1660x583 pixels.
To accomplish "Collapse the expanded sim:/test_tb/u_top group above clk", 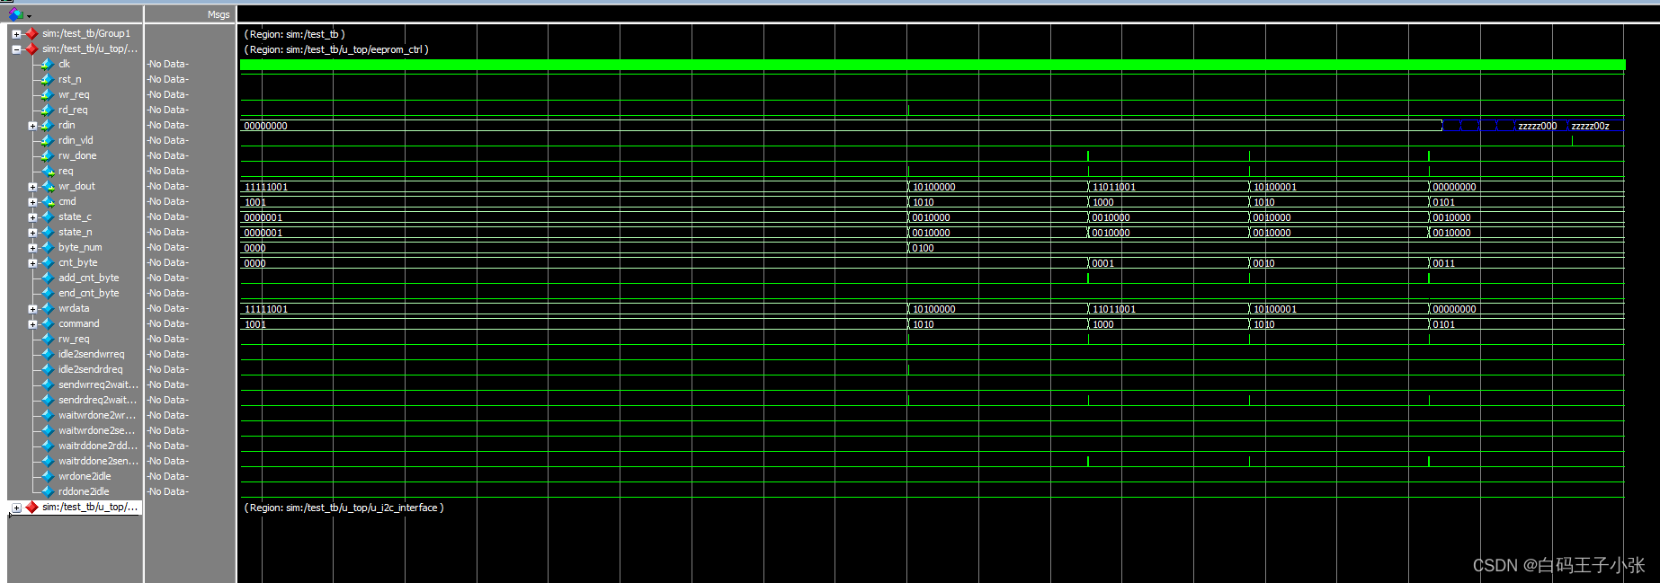I will point(16,49).
